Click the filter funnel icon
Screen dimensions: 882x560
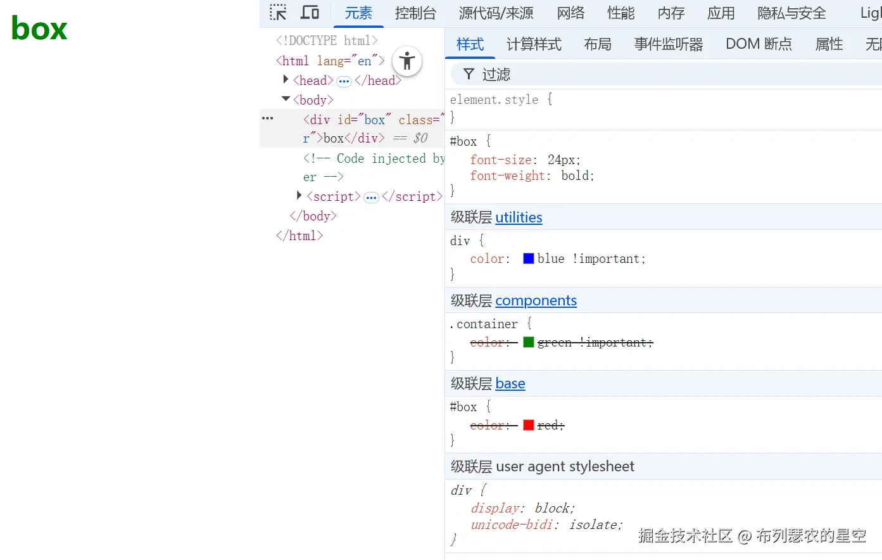click(469, 75)
